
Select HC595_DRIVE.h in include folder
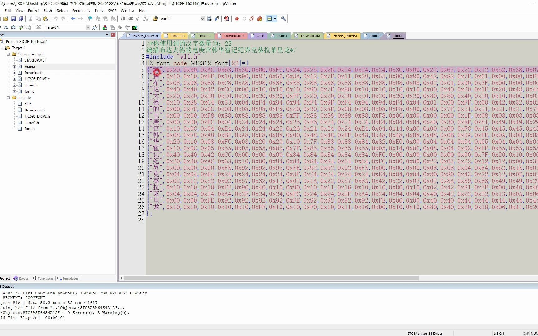pyautogui.click(x=37, y=116)
